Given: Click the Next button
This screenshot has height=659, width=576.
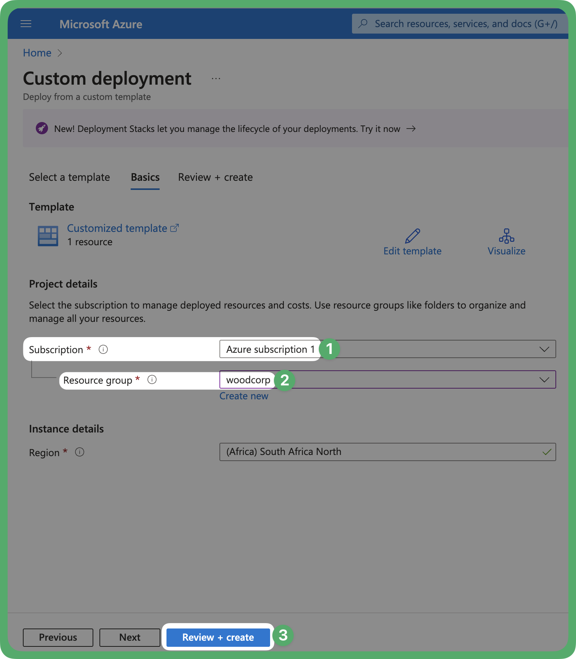Looking at the screenshot, I should pos(130,638).
